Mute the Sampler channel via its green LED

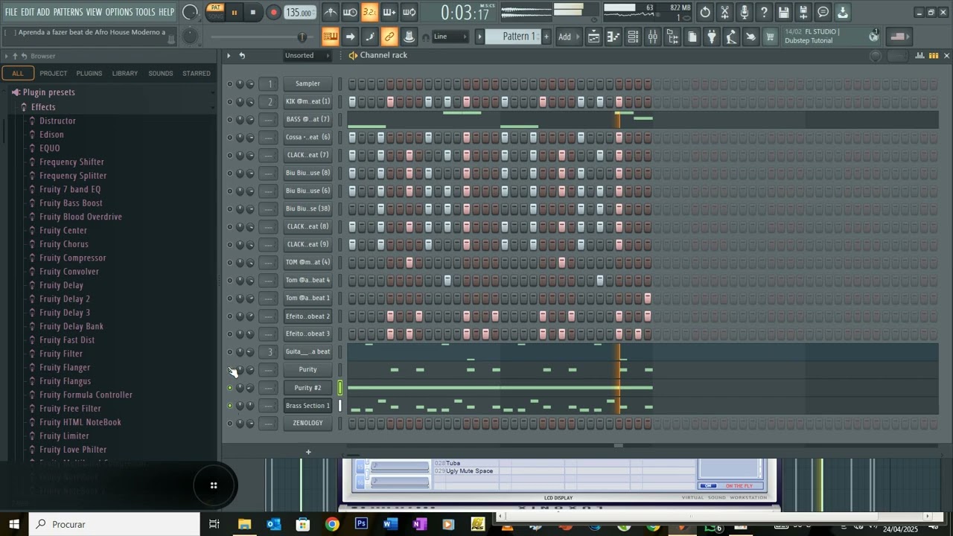(230, 84)
